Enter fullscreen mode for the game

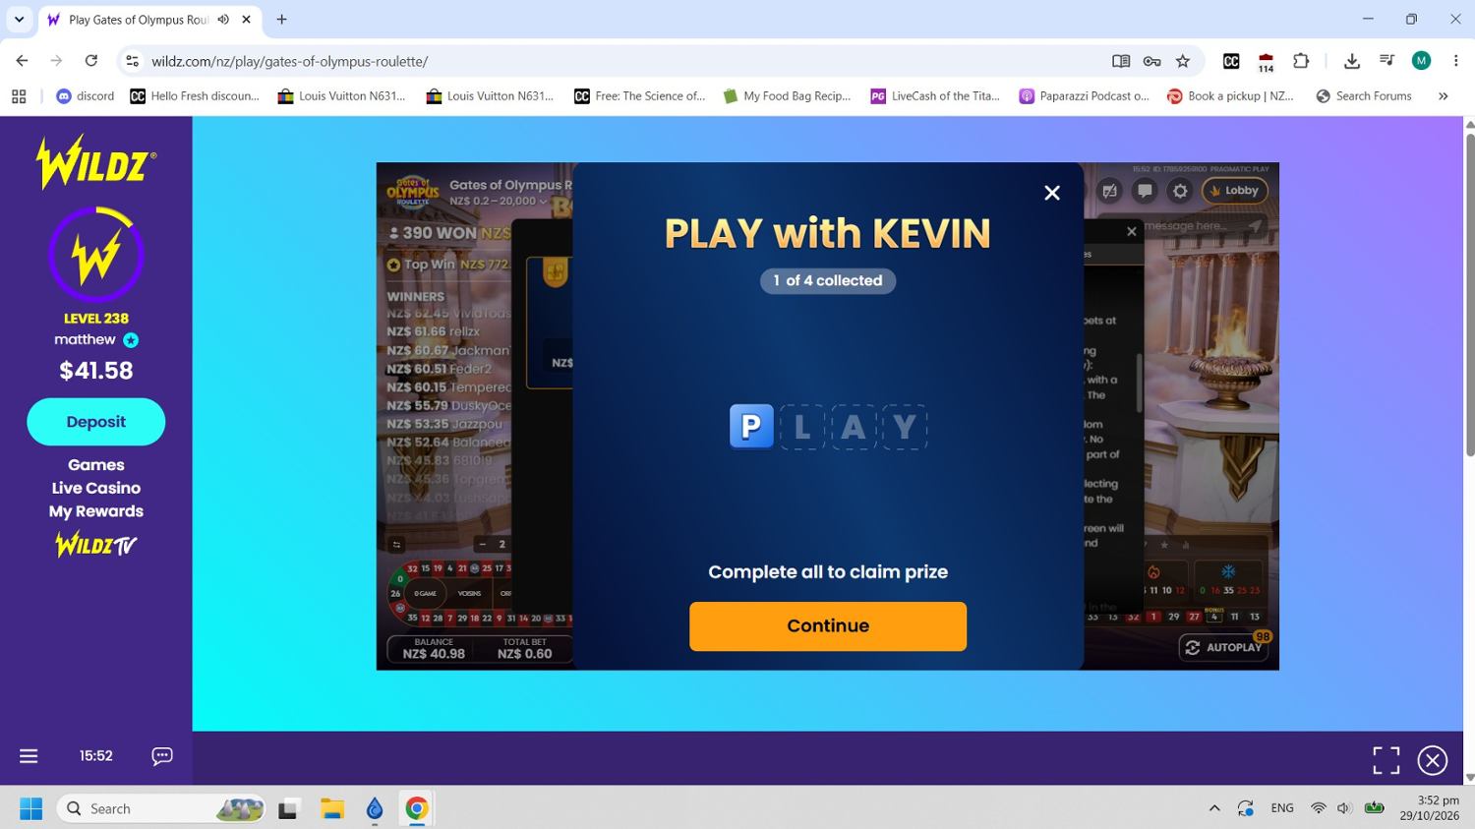(1386, 760)
